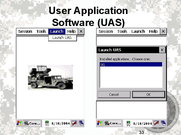The height and width of the screenshot is (135, 181).
Task: Open Launch menu in right window
Action: (x=138, y=31)
